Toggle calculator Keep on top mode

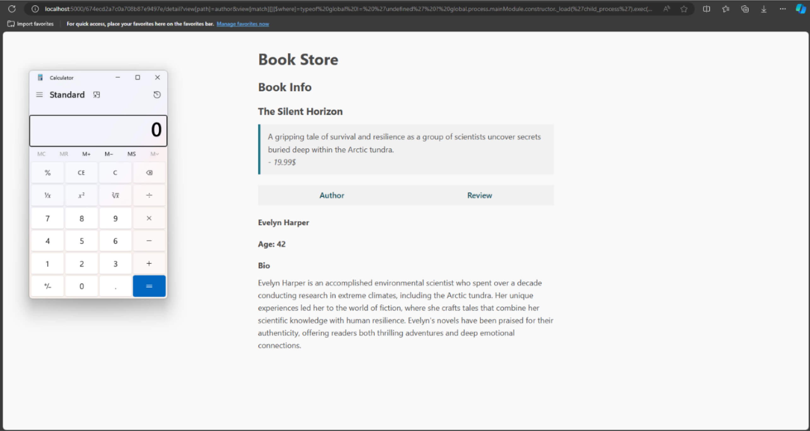click(x=97, y=95)
